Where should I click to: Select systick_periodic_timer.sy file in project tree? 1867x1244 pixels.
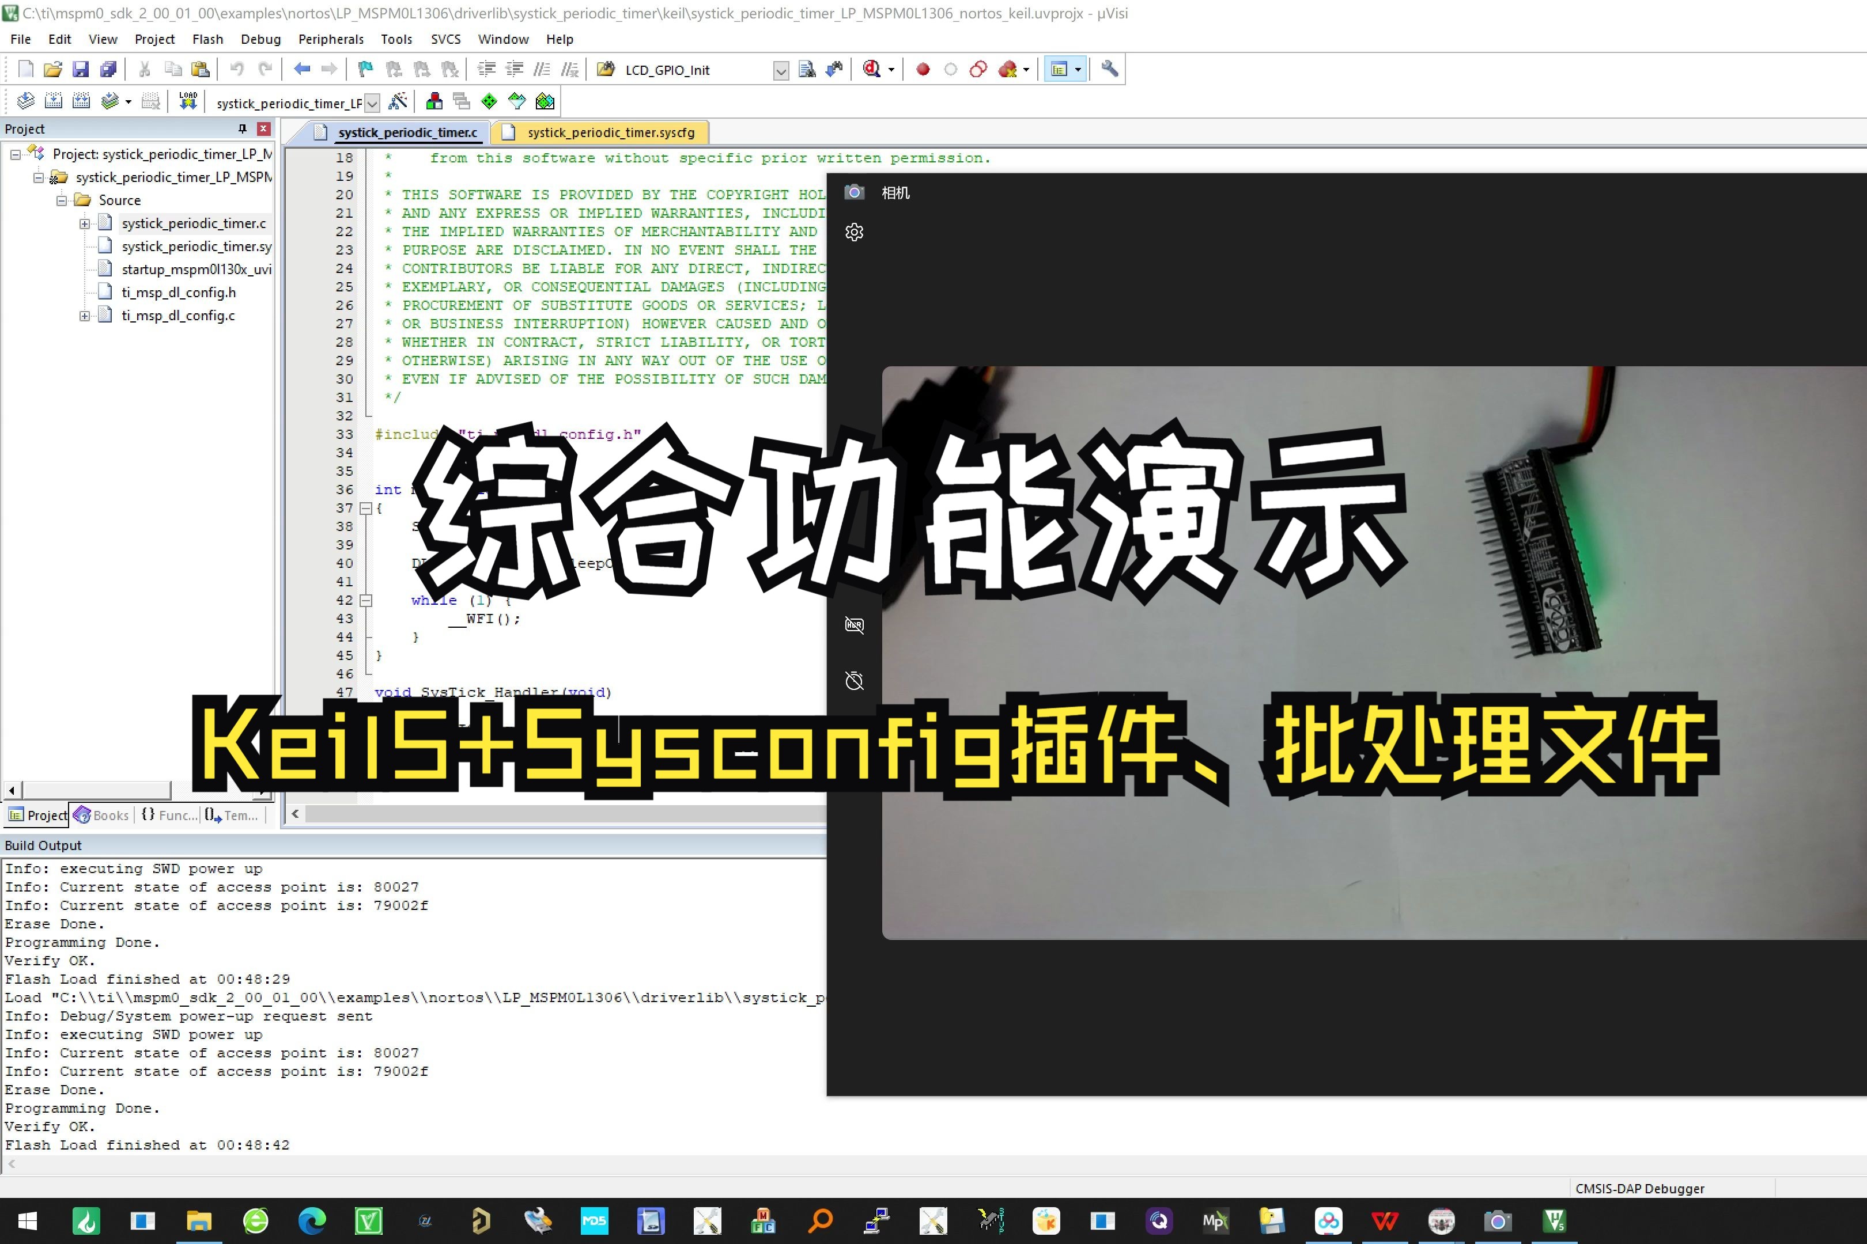click(x=196, y=246)
